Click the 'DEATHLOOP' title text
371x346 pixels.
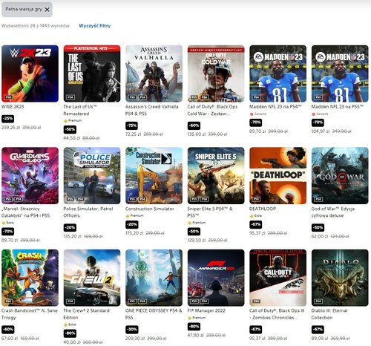(x=263, y=209)
